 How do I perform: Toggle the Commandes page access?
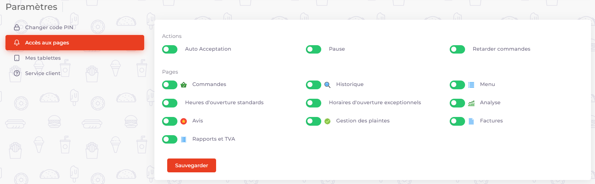[x=170, y=85]
